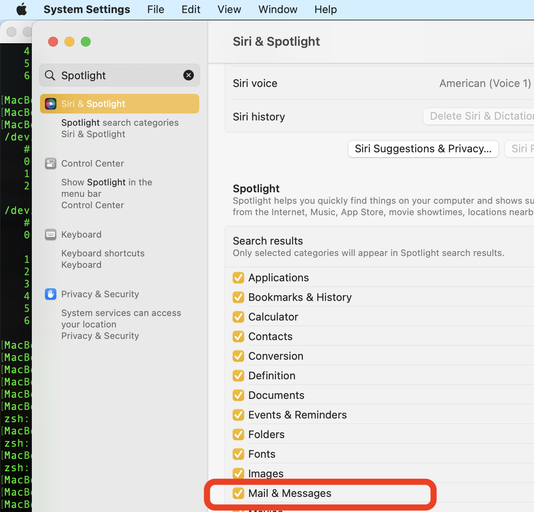
Task: Toggle the Contacts checkbox
Action: tap(238, 336)
